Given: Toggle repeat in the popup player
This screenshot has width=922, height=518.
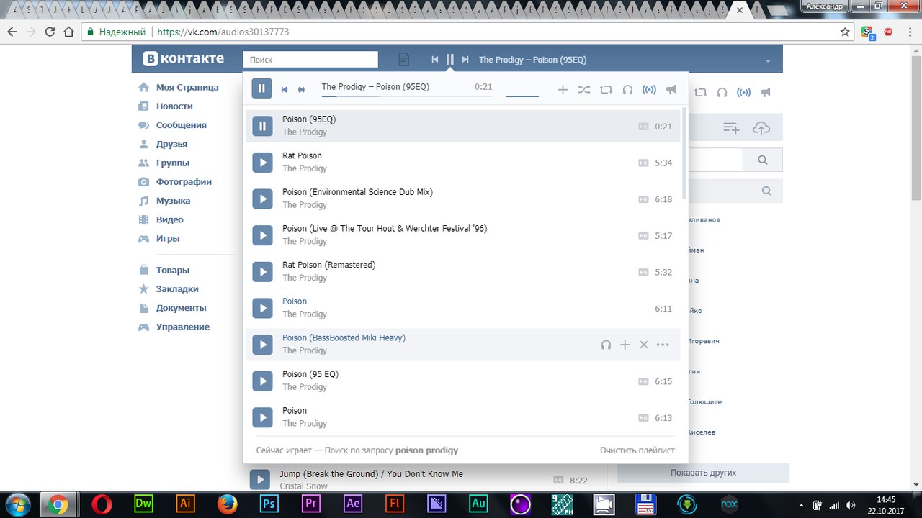Looking at the screenshot, I should click(606, 89).
